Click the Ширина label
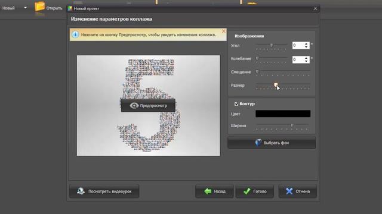Viewport: 382px width, 214px height. tap(239, 125)
